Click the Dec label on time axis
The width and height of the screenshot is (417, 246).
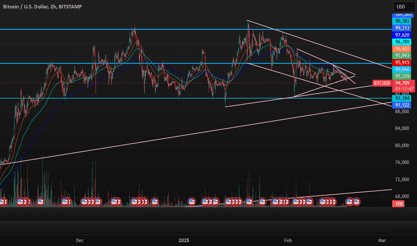tap(80, 241)
